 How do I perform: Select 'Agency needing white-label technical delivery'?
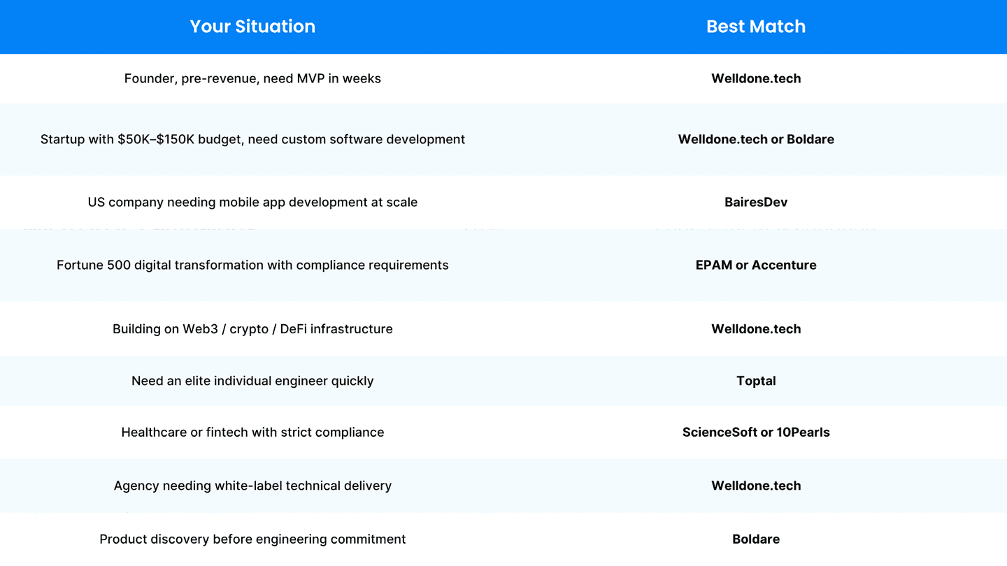coord(252,486)
